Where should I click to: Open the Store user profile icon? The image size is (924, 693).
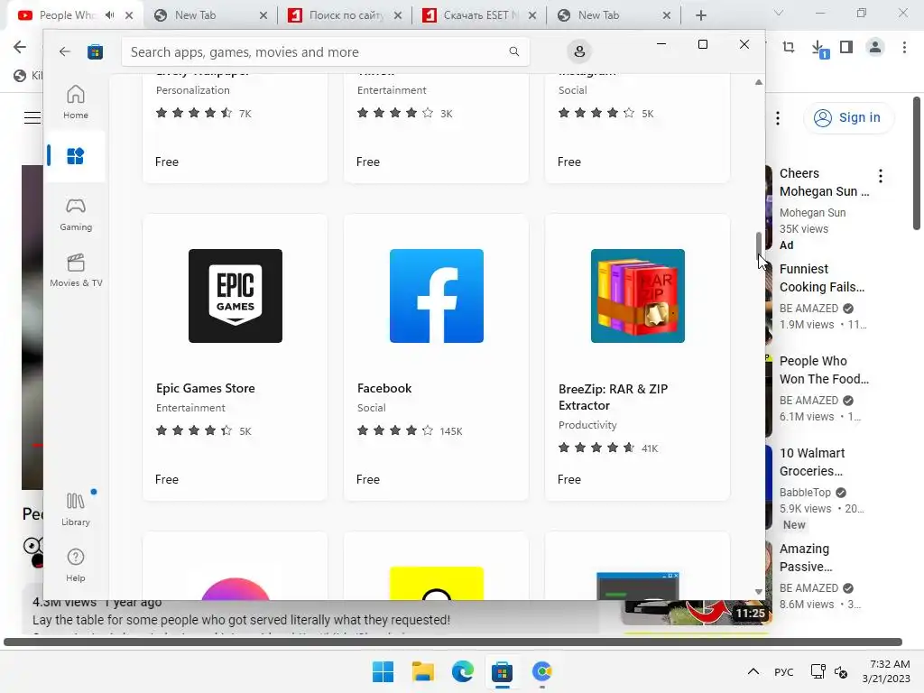579,51
